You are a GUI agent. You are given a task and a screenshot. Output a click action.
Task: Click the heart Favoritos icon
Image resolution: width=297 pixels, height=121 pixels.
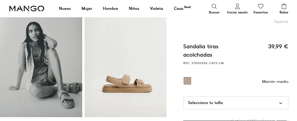coord(261,7)
